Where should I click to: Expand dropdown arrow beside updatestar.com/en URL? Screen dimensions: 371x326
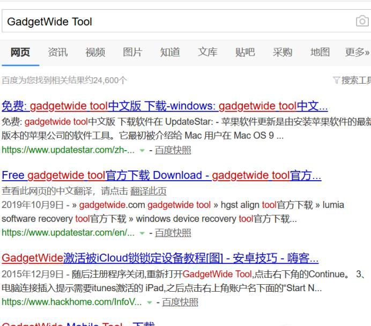tap(142, 233)
